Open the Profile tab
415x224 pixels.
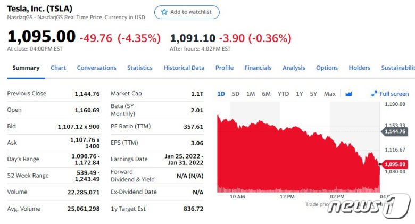pyautogui.click(x=225, y=68)
